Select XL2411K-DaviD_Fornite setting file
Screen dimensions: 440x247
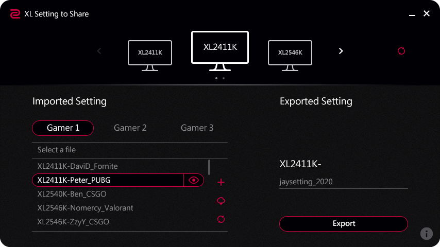[78, 166]
